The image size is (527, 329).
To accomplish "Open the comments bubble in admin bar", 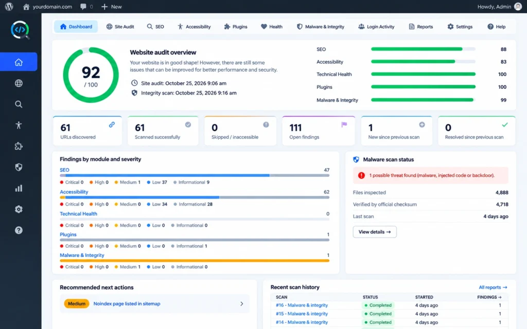I will (x=83, y=6).
